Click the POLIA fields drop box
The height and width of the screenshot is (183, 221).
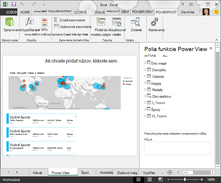tap(177, 148)
